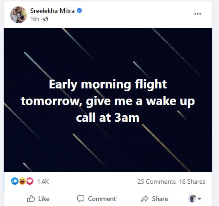Viewport: 219px width, 206px height.
Task: Click the laughing Haha reaction icon
Action: 22,181
